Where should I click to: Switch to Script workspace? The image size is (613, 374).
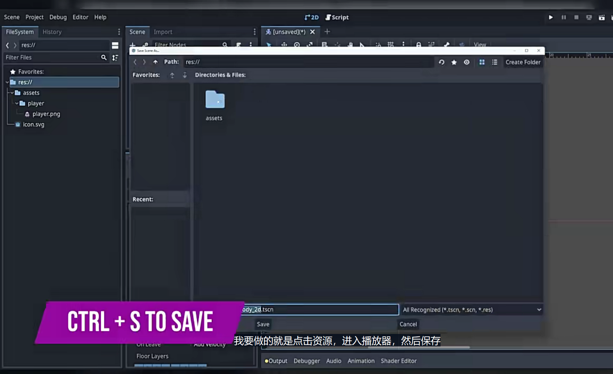click(x=337, y=17)
